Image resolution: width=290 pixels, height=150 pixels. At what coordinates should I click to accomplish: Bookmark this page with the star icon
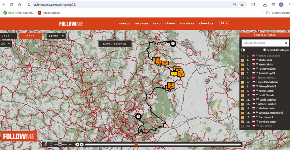coord(242,5)
